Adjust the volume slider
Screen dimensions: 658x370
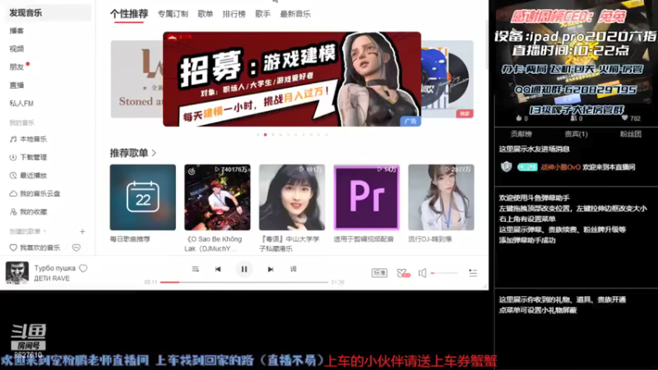[444, 273]
